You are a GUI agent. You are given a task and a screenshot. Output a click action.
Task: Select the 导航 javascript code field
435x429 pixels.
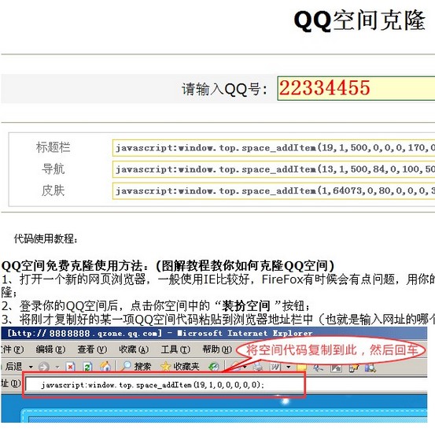(x=274, y=169)
